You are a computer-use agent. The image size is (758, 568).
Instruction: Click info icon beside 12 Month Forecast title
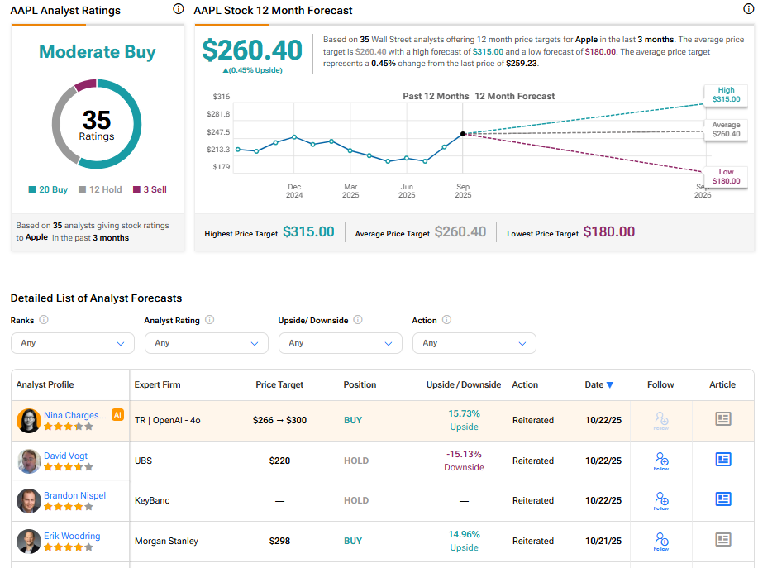[x=749, y=9]
